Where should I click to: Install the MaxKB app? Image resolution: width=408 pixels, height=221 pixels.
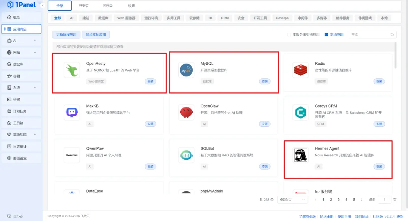point(150,124)
